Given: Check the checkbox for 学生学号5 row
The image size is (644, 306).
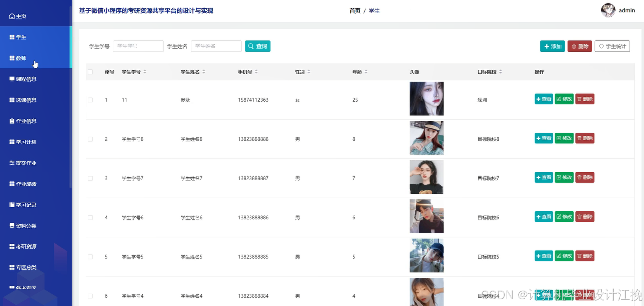Looking at the screenshot, I should [90, 257].
